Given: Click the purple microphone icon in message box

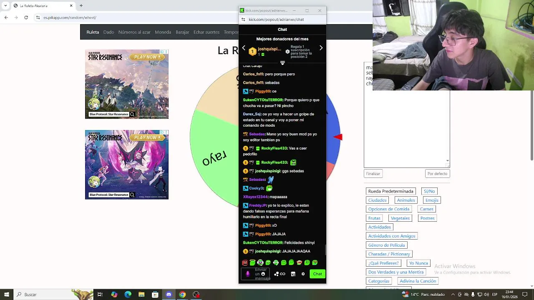Looking at the screenshot, I should (247, 274).
